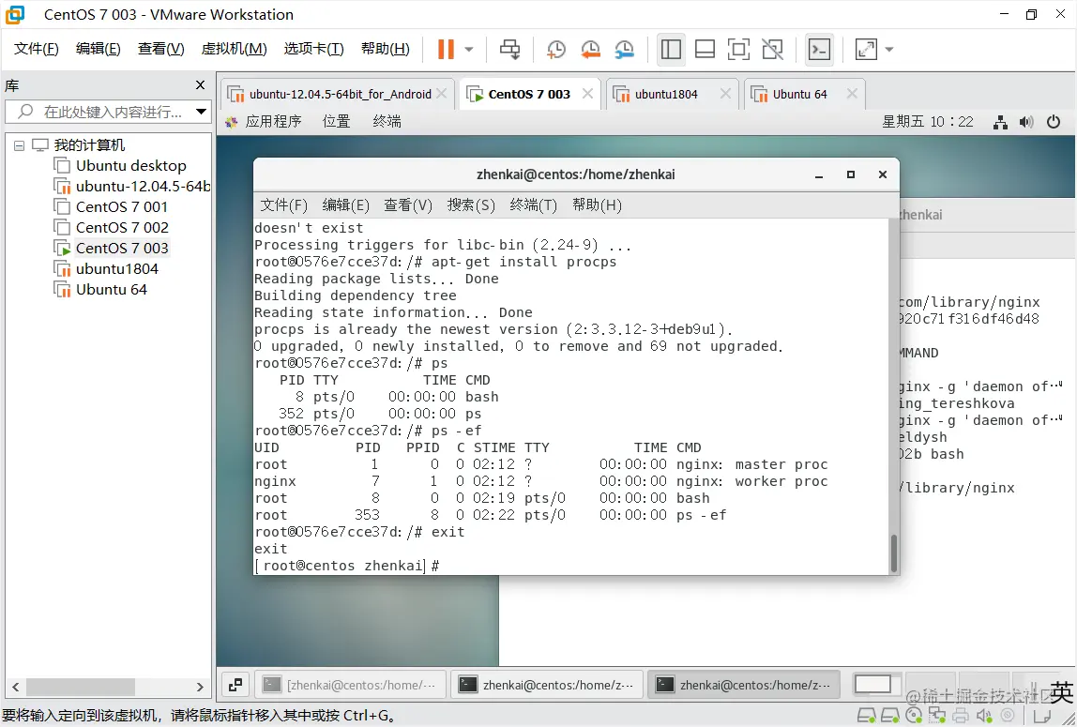Open the library search filter dropdown
This screenshot has width=1077, height=727.
click(x=202, y=112)
